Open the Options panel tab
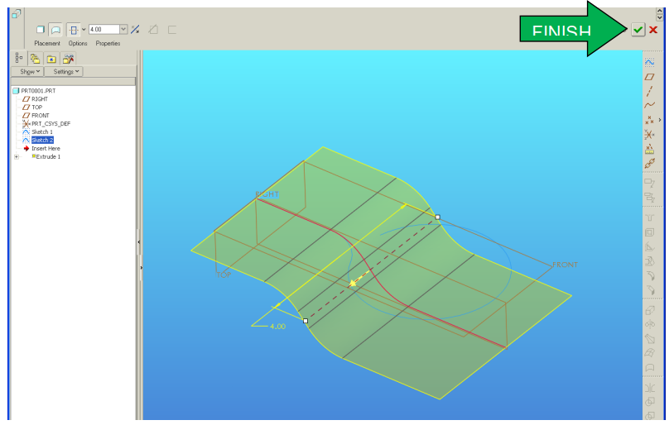The height and width of the screenshot is (425, 669). click(x=78, y=43)
